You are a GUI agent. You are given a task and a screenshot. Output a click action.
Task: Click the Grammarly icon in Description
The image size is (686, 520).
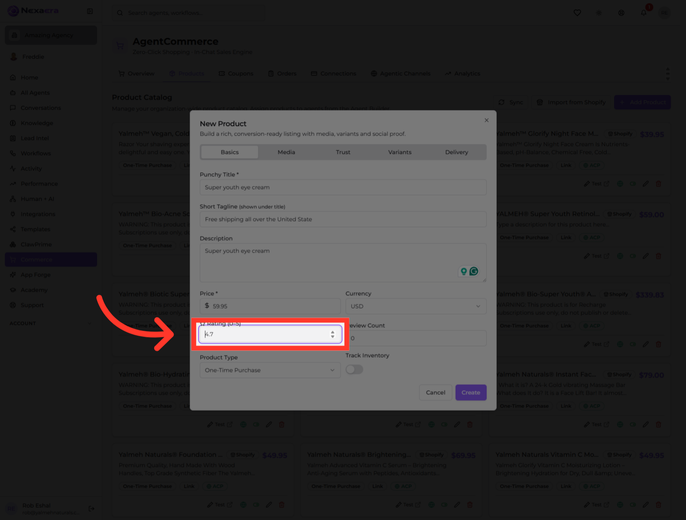[474, 271]
